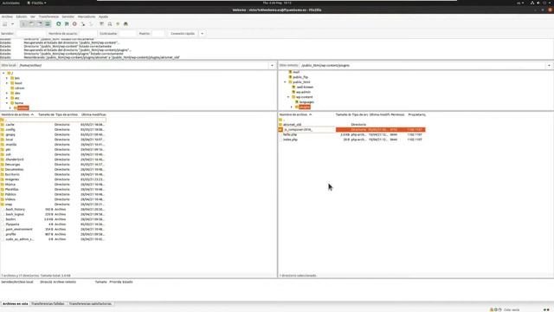Sort local list by Nombre de archivo
Screen dimensions: 554x312
pos(17,114)
